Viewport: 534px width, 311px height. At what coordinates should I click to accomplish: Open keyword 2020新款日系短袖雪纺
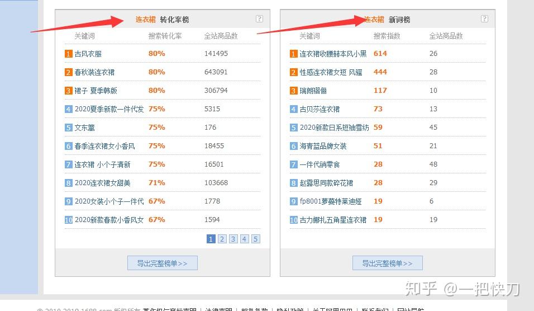(334, 128)
